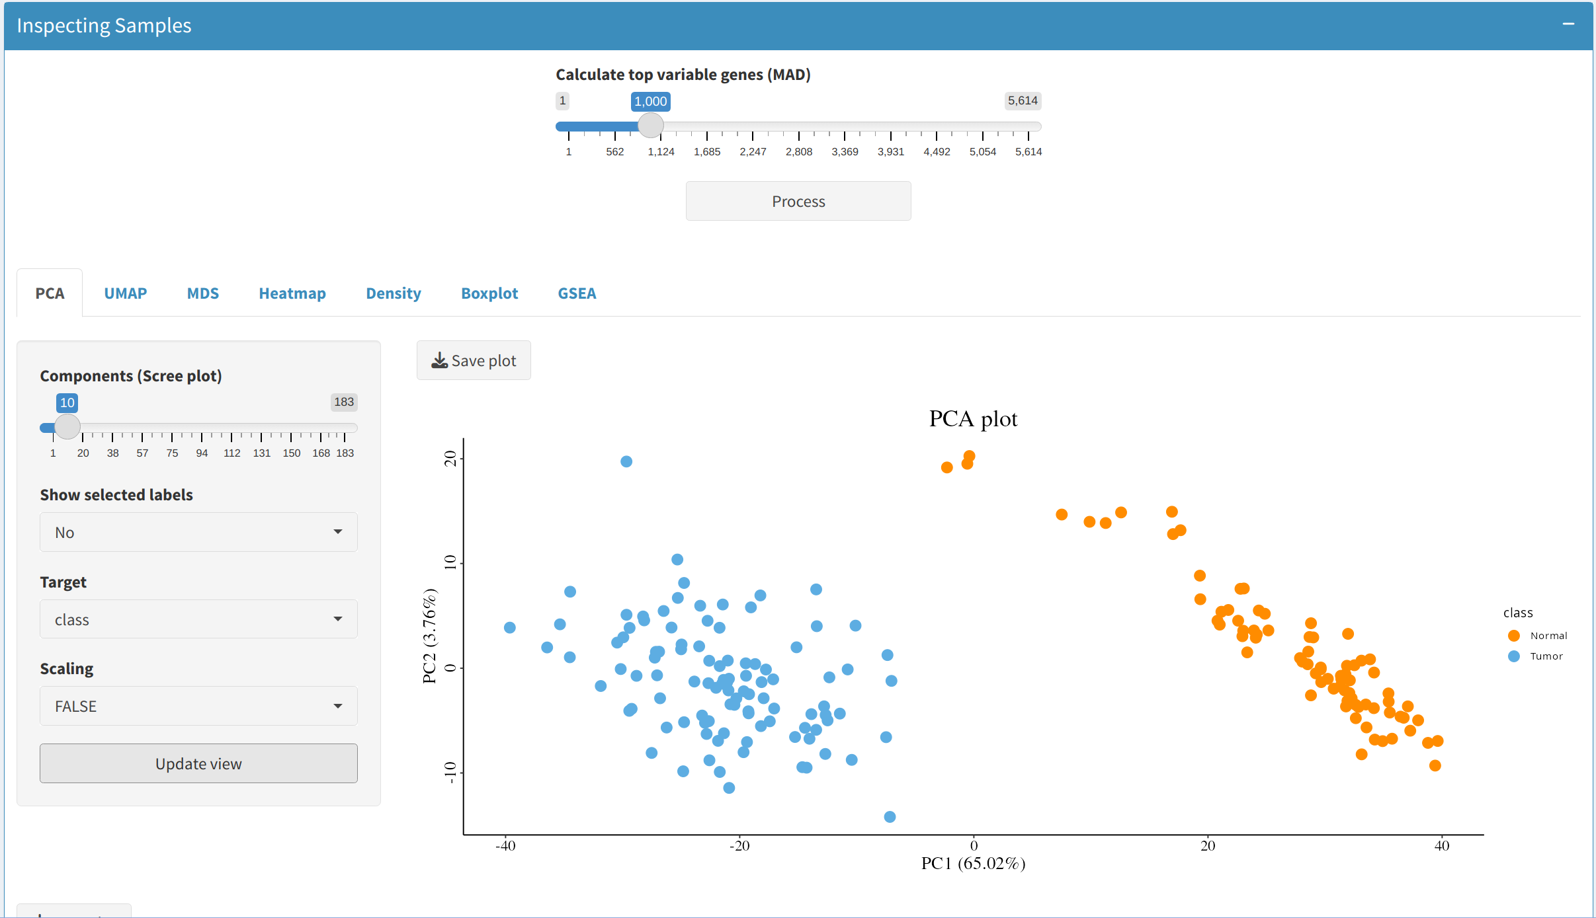Open the Heatmap tab
Image resolution: width=1596 pixels, height=918 pixels.
[292, 293]
